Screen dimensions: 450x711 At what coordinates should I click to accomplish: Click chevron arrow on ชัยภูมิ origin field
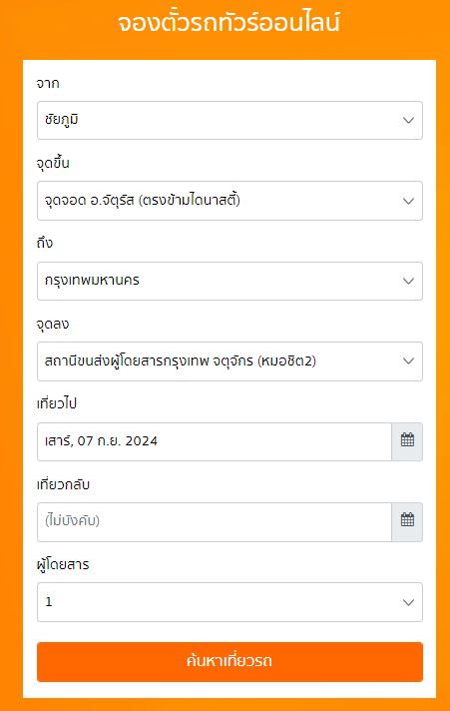[x=408, y=120]
